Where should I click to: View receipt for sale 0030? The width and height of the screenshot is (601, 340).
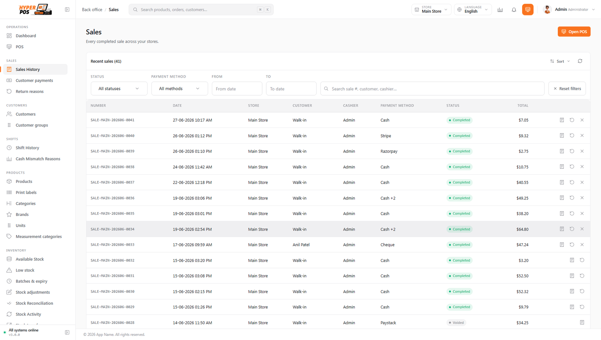[x=572, y=291]
